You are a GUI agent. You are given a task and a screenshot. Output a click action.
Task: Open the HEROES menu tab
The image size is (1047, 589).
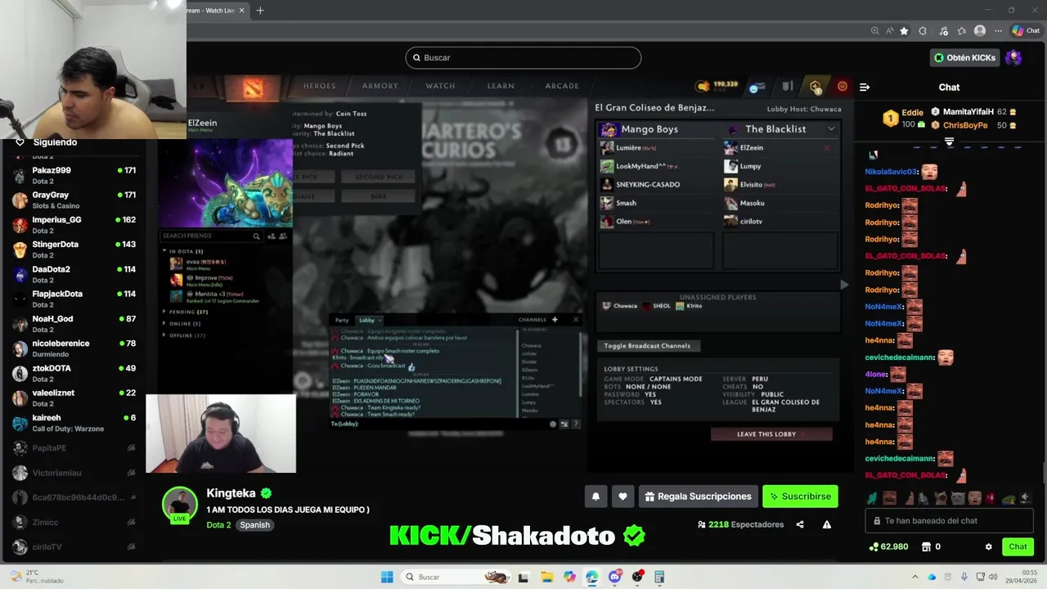[x=319, y=86]
